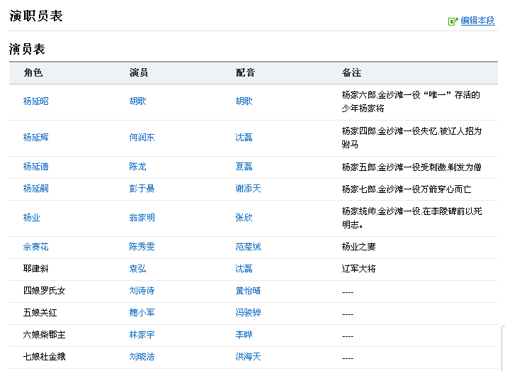Click actor 陈龙 link
Screen dimensions: 505x371
coord(138,167)
